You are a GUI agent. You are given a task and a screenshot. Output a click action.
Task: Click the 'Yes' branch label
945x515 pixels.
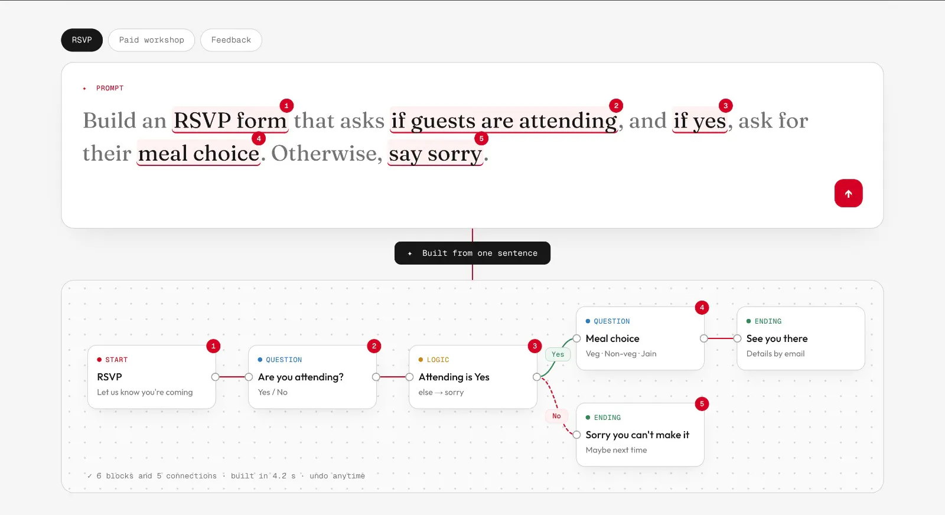coord(558,354)
